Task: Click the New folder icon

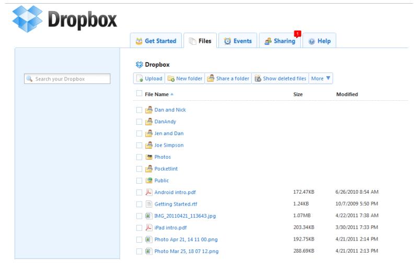Action: click(171, 78)
